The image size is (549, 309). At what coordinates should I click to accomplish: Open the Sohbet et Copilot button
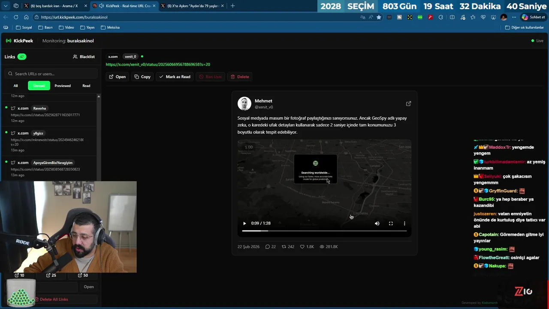point(534,17)
